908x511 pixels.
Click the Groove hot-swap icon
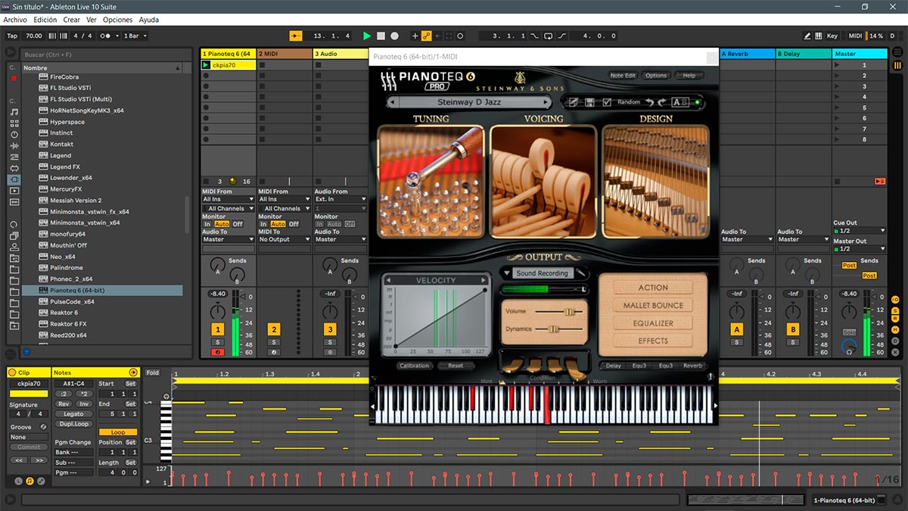click(x=43, y=427)
